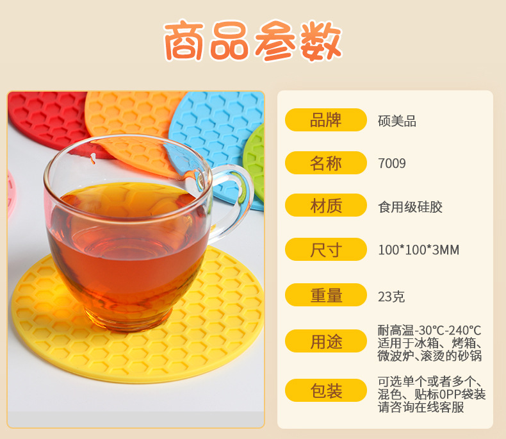
Task: Click the brand value 硕美品
Action: click(397, 121)
